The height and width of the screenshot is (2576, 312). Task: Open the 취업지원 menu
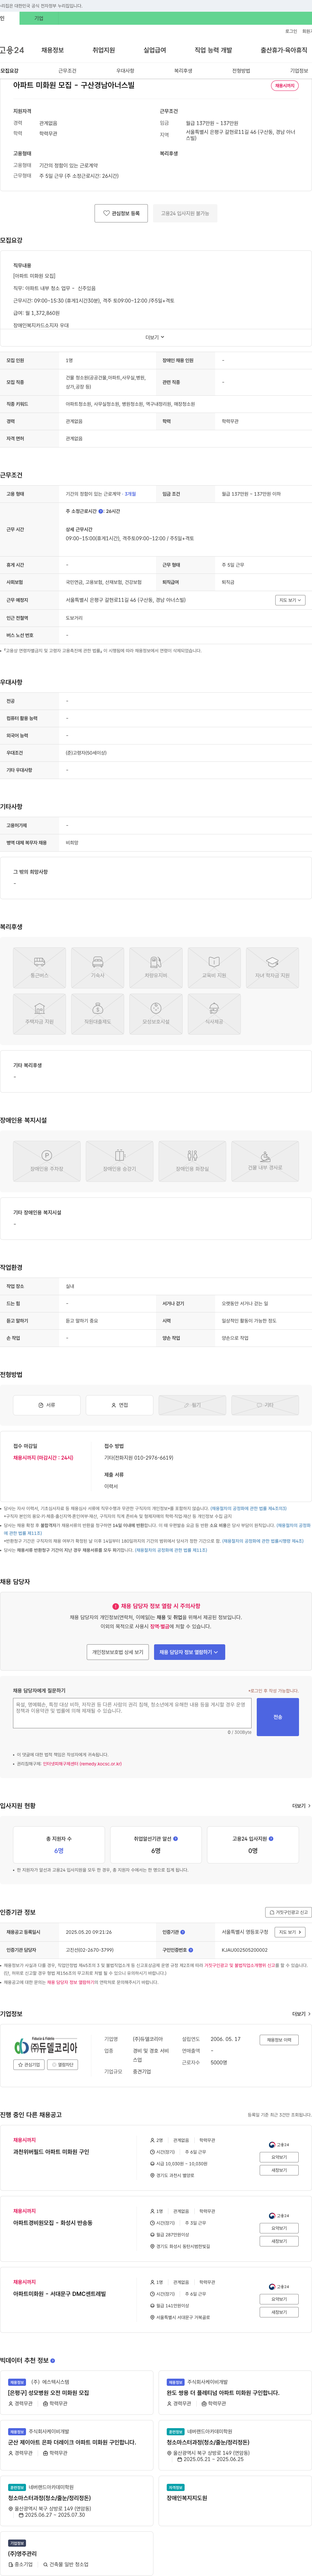(104, 50)
